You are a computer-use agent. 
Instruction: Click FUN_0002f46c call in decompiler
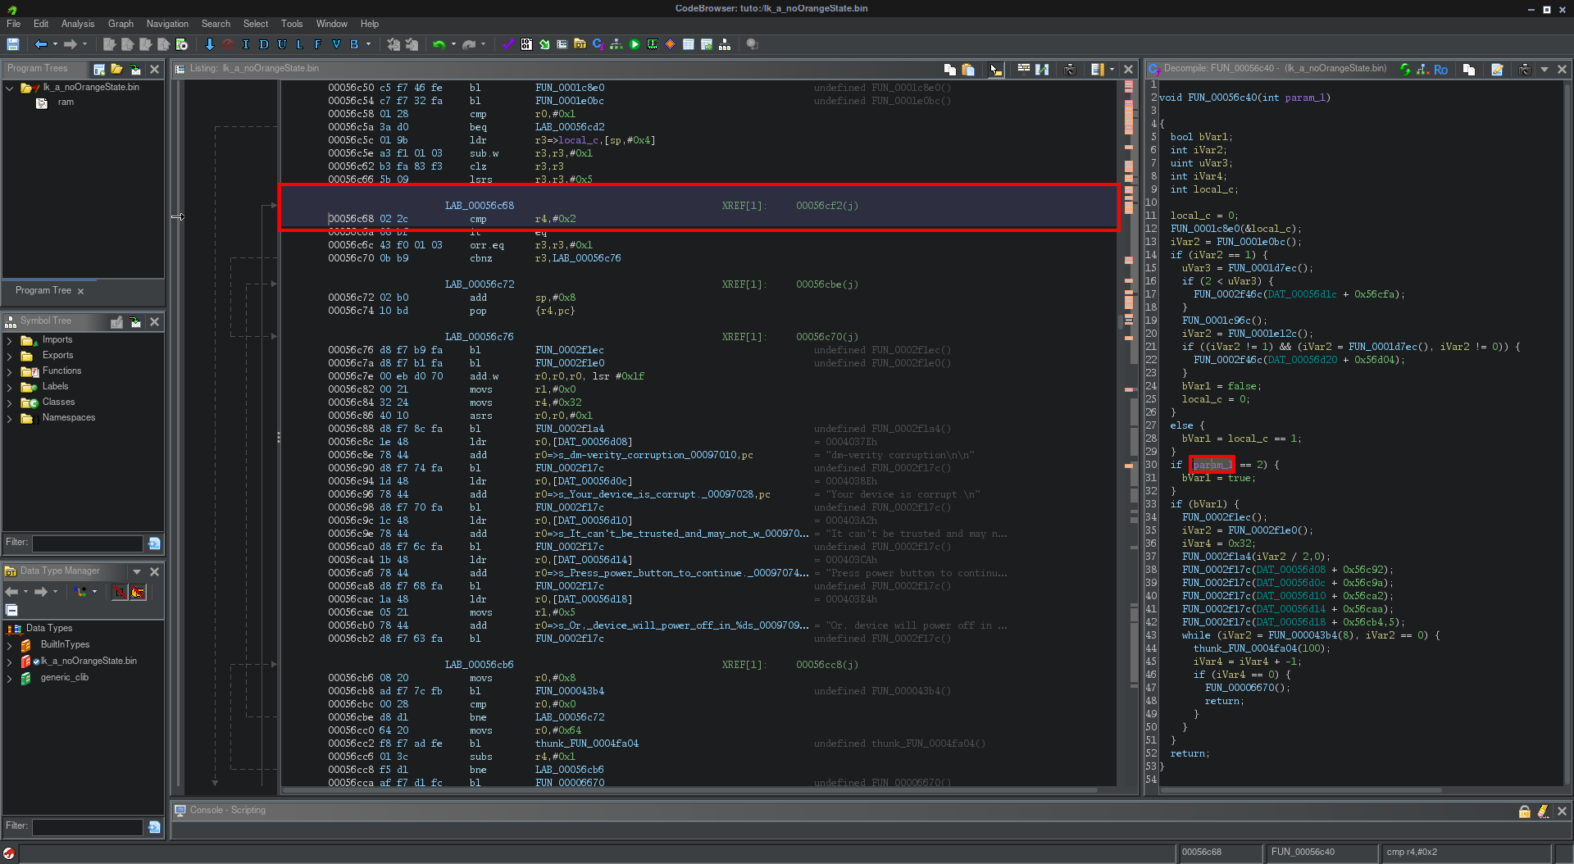coord(1227,294)
